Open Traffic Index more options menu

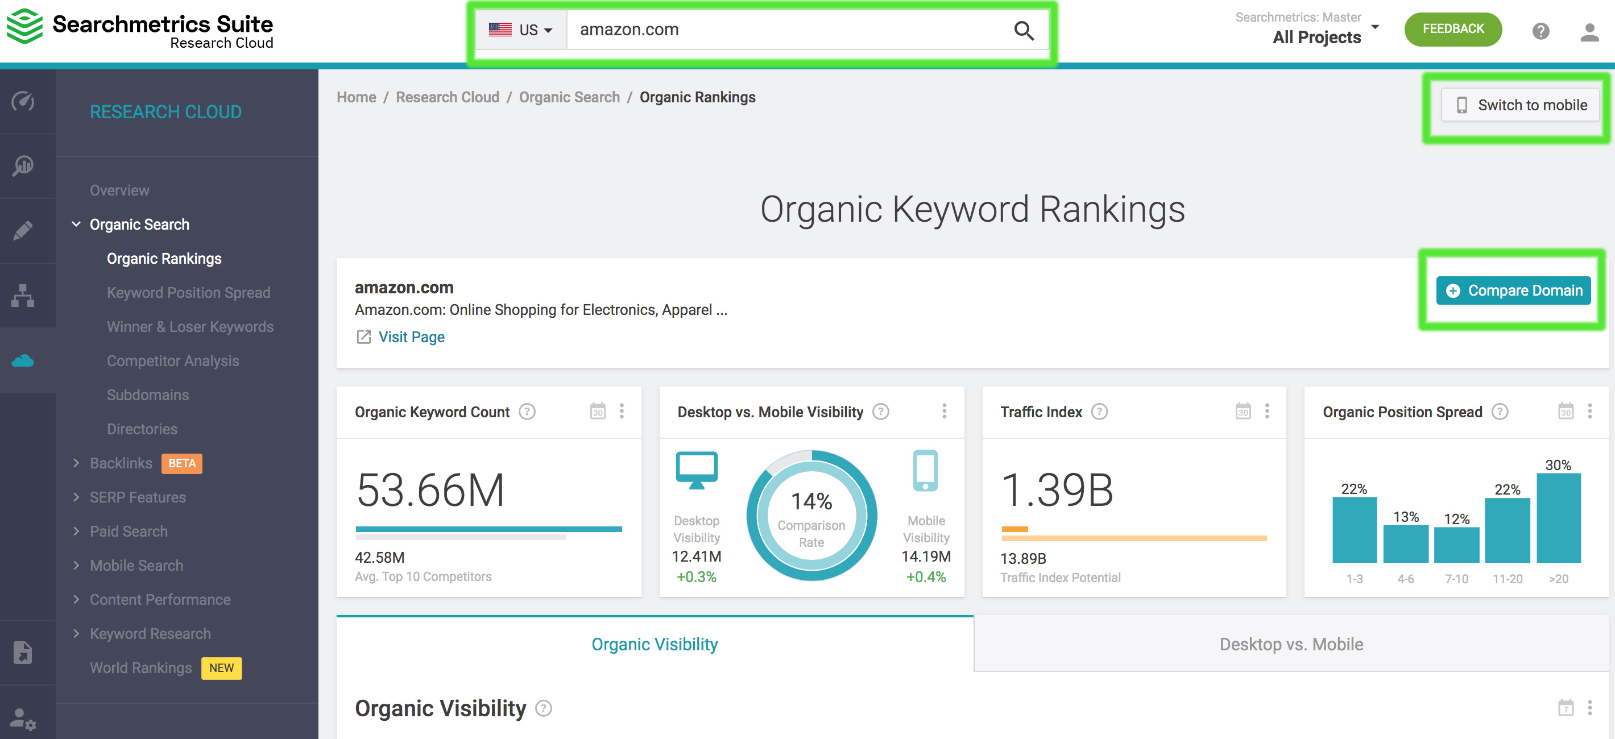[1267, 411]
